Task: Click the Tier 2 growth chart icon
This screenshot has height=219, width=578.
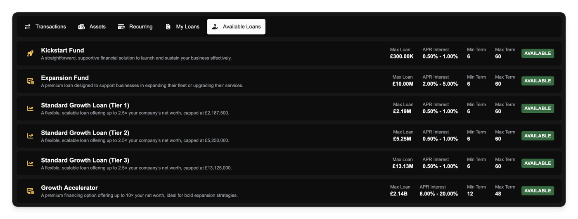Action: tap(30, 136)
